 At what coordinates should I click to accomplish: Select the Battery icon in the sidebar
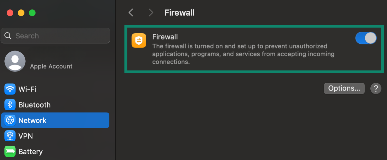[9, 151]
